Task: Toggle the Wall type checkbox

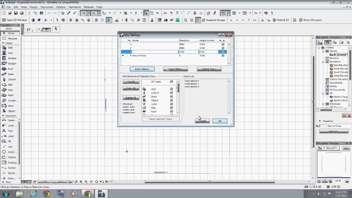Action: point(171,89)
